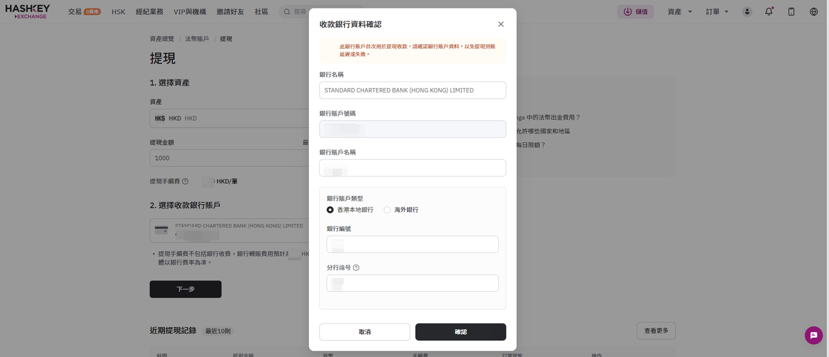Viewport: 829px width, 357px height.
Task: Open the language globe icon
Action: [814, 12]
